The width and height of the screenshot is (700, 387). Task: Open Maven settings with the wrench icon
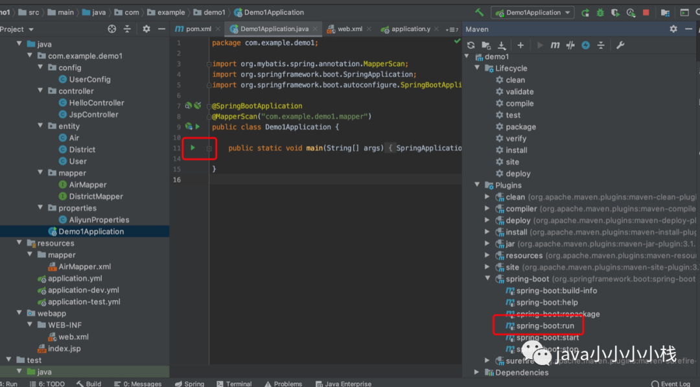click(620, 45)
